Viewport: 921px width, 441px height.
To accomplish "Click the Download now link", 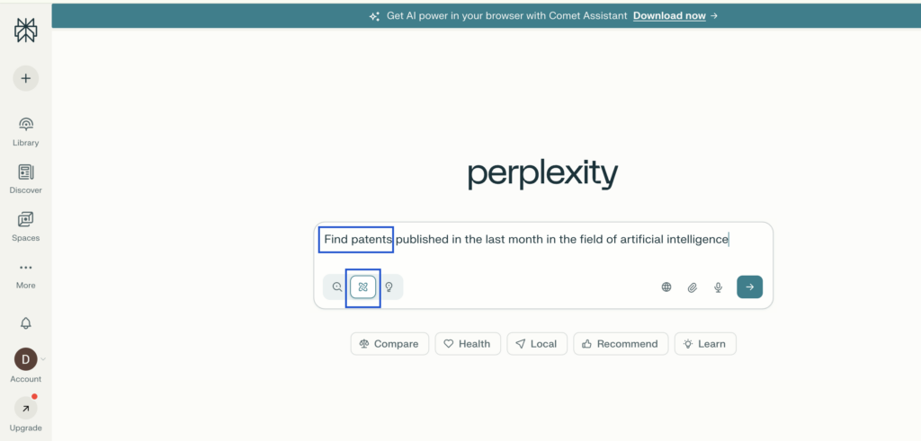I will (x=669, y=15).
